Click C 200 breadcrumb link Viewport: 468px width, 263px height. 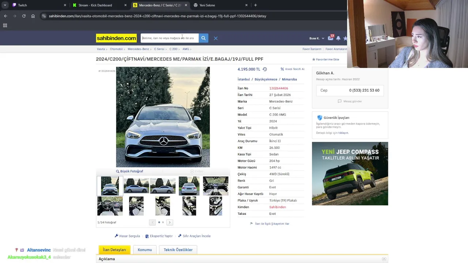pos(173,49)
